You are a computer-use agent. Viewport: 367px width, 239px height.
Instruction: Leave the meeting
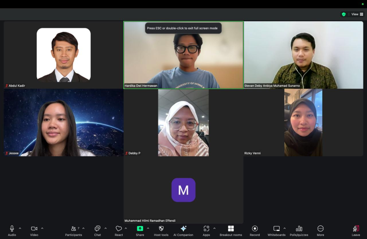[x=356, y=230]
